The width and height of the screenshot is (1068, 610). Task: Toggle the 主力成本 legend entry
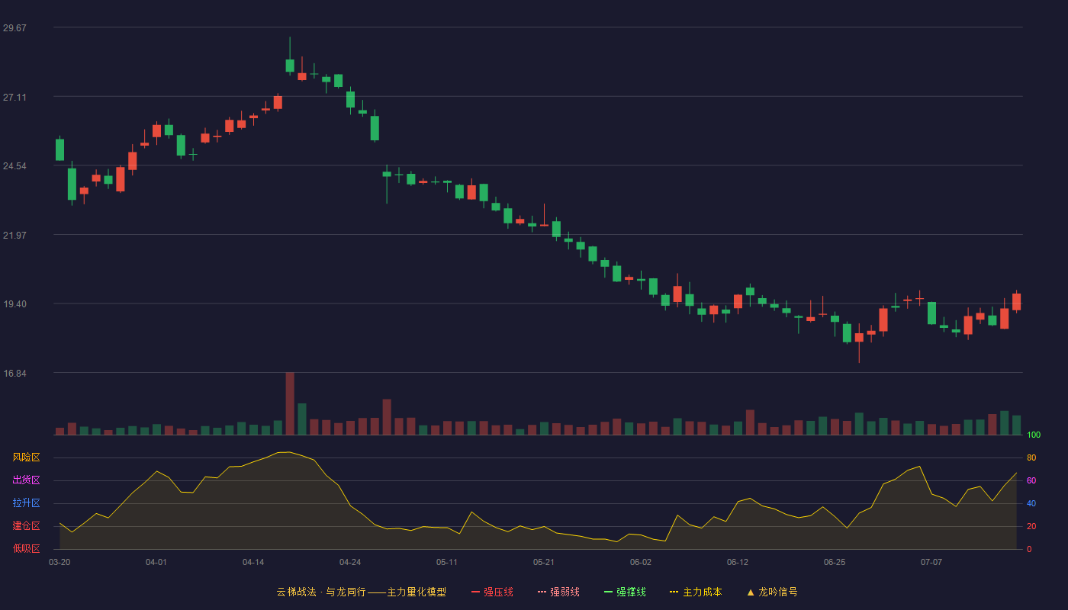pyautogui.click(x=696, y=592)
